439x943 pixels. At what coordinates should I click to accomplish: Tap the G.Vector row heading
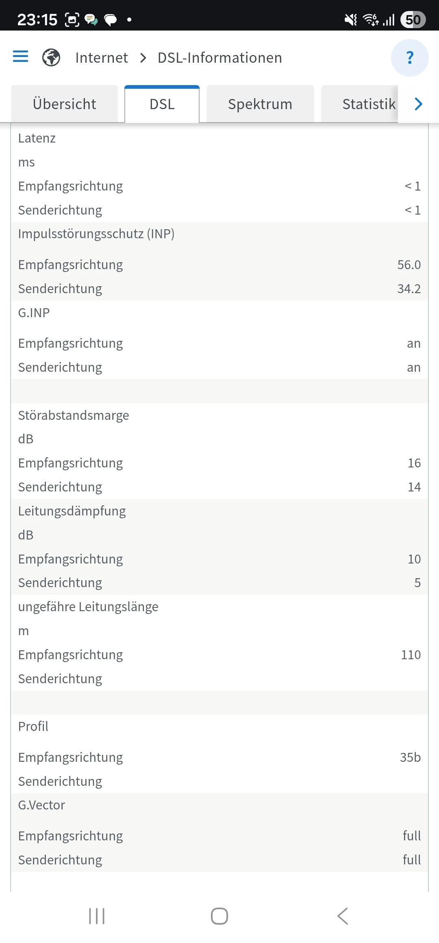point(41,805)
